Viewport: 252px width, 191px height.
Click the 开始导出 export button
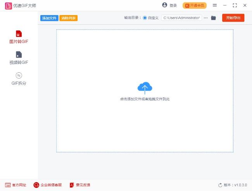(x=233, y=18)
